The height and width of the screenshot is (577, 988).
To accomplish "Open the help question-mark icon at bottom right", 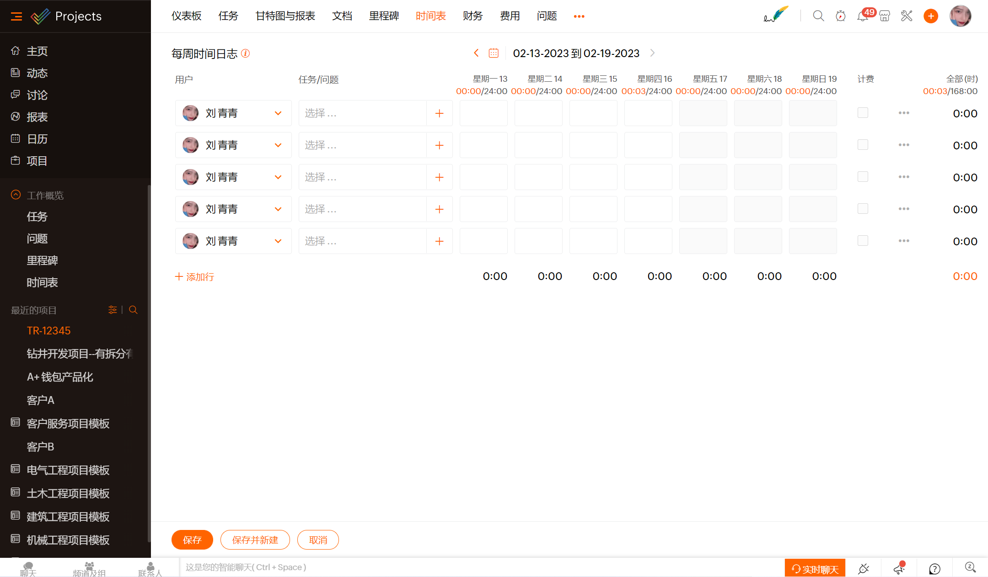I will 934,568.
